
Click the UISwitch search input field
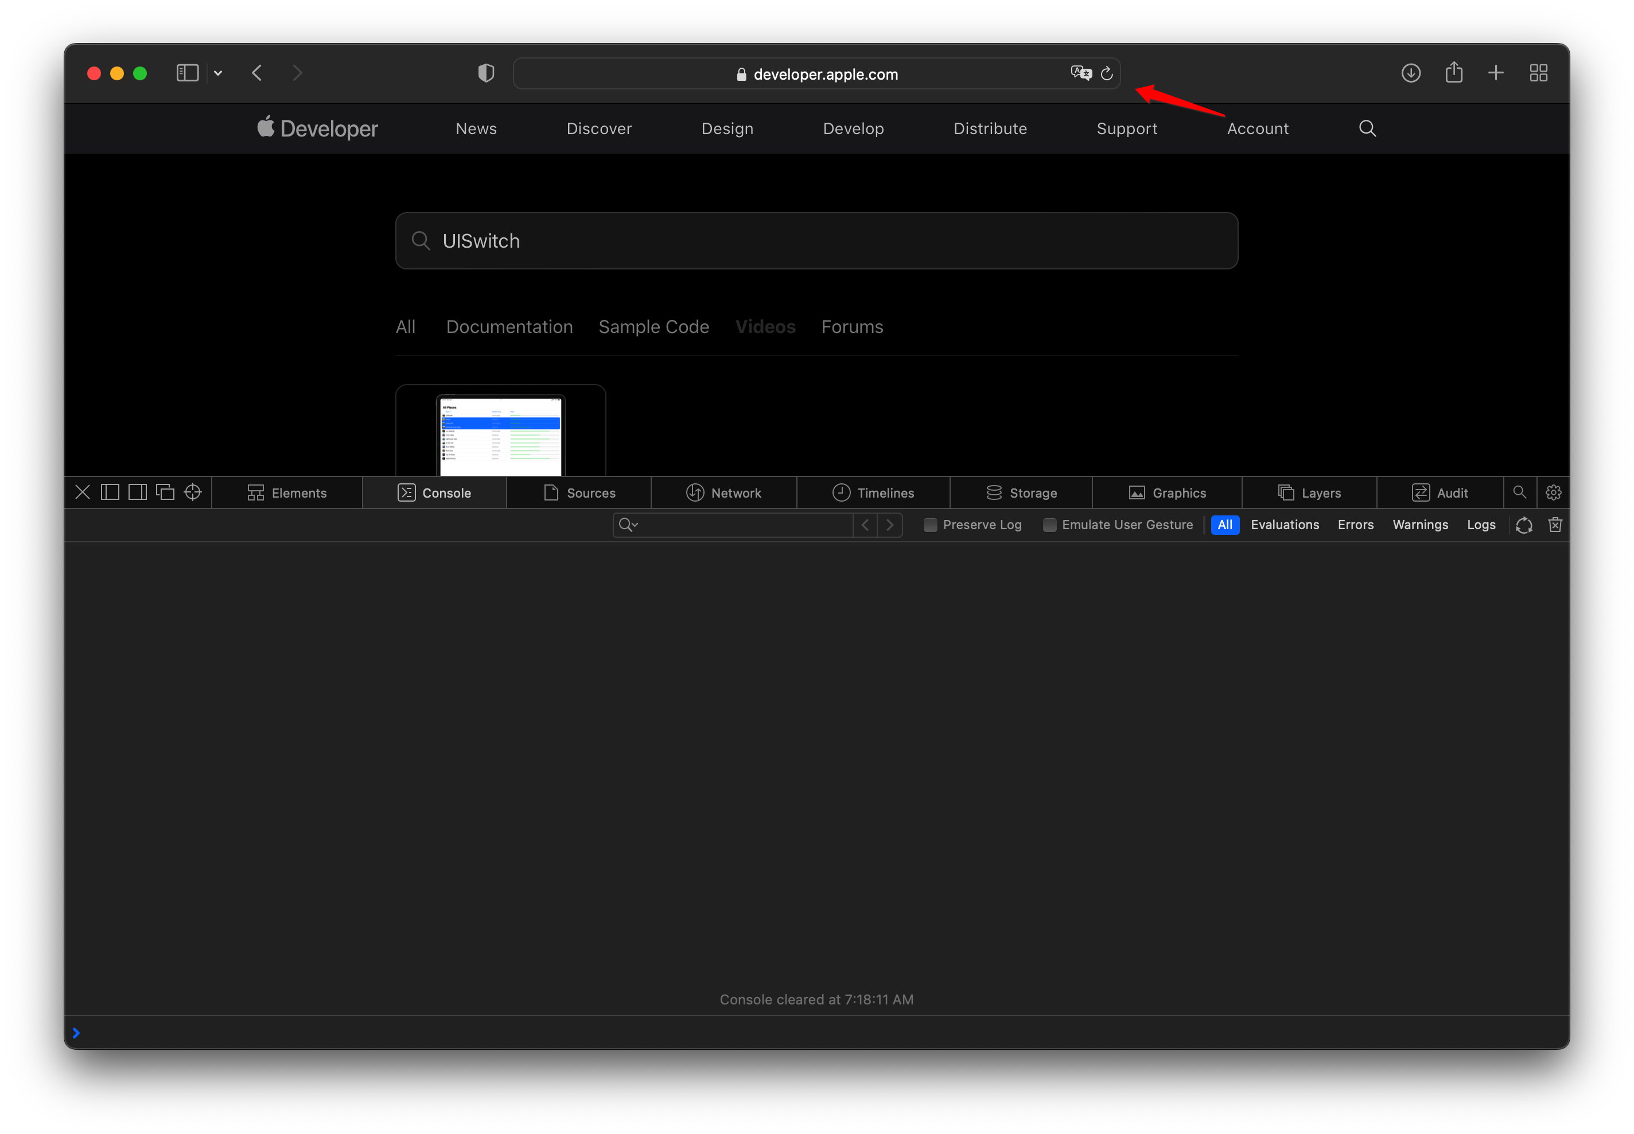[x=816, y=241]
